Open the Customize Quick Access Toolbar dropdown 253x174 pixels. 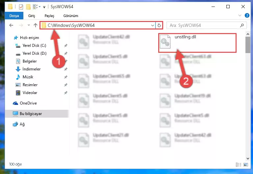[44, 7]
